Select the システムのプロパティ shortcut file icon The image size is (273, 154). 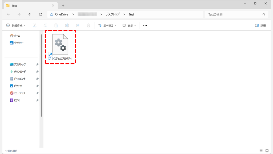coord(60,45)
